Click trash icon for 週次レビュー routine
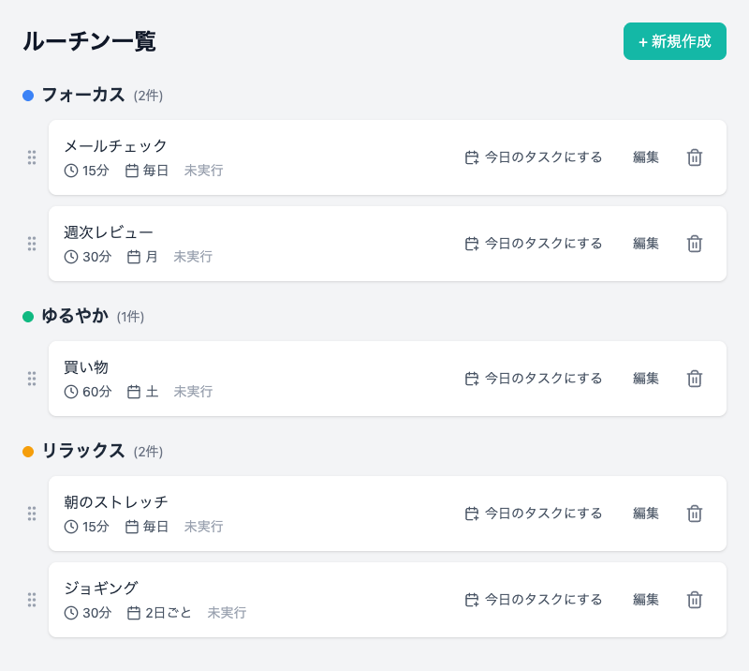The image size is (749, 671). tap(695, 244)
